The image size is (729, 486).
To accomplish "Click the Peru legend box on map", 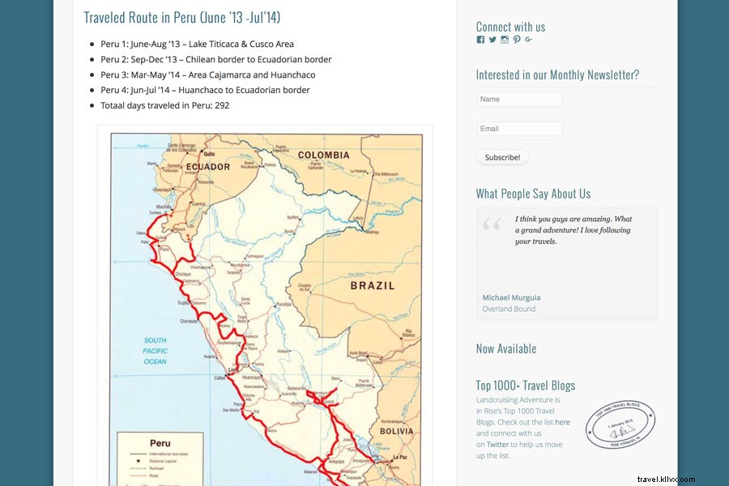I will tap(160, 459).
